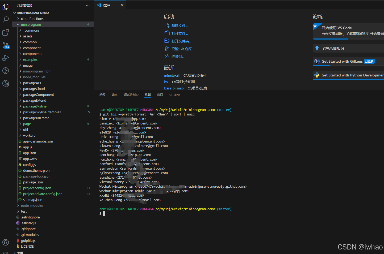
Task: Collapse the miniprogram folder
Action: pos(18,24)
